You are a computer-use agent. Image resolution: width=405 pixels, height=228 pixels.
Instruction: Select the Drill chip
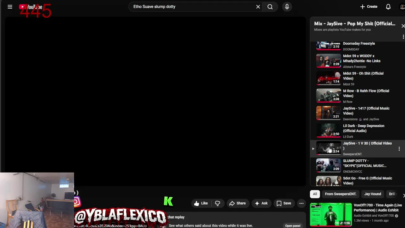tap(392, 194)
